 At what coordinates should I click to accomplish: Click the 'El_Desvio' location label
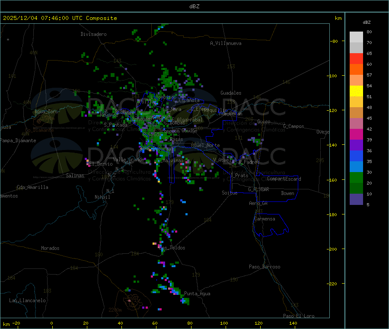[x=101, y=164]
